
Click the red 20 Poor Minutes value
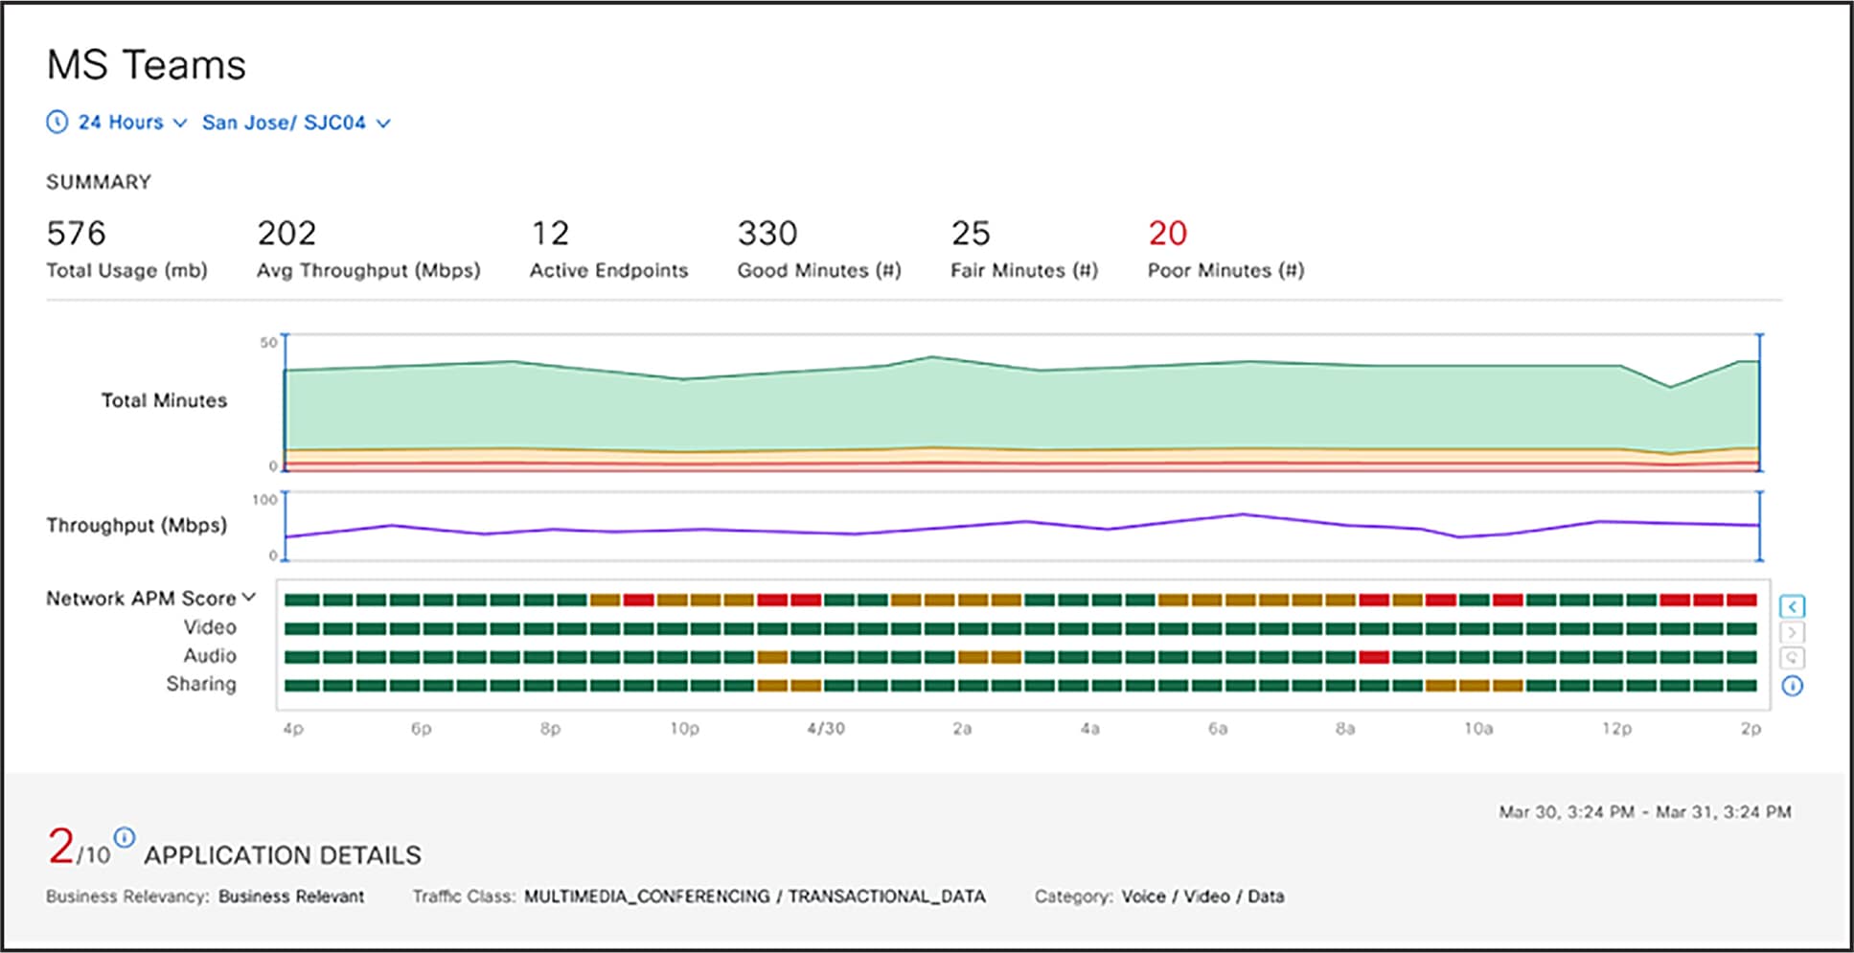tap(1168, 233)
